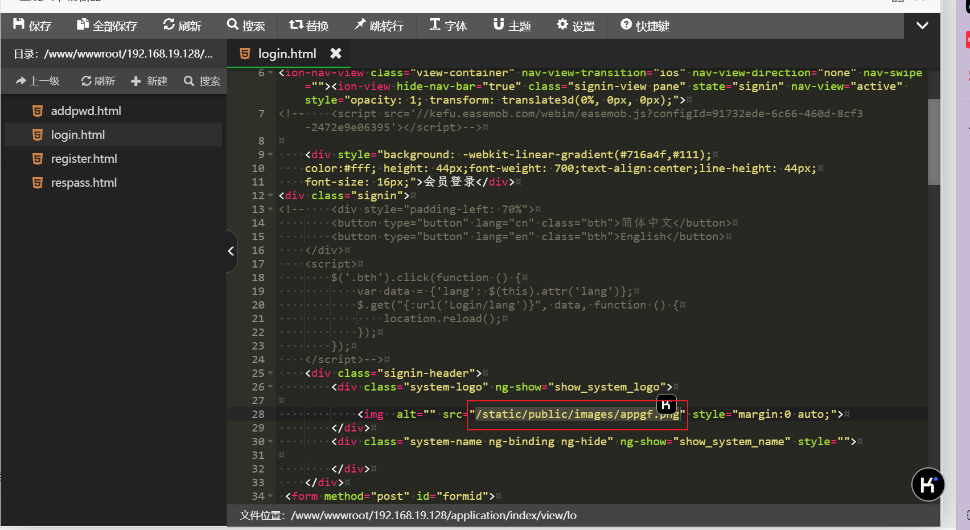
Task: Refresh the directory list in sidebar
Action: [98, 81]
